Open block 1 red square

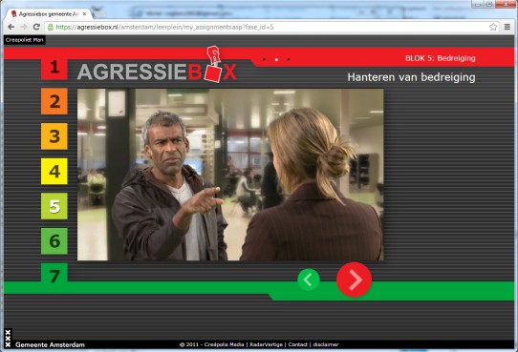pos(54,68)
